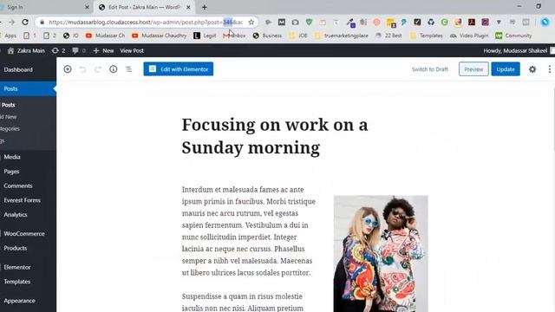Select the Edit Post Zakra Main tab
Screen dimensions: 555x312
tap(144, 7)
